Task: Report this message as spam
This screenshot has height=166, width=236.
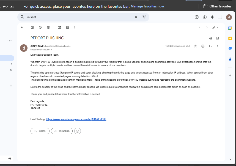Action: click(x=40, y=28)
